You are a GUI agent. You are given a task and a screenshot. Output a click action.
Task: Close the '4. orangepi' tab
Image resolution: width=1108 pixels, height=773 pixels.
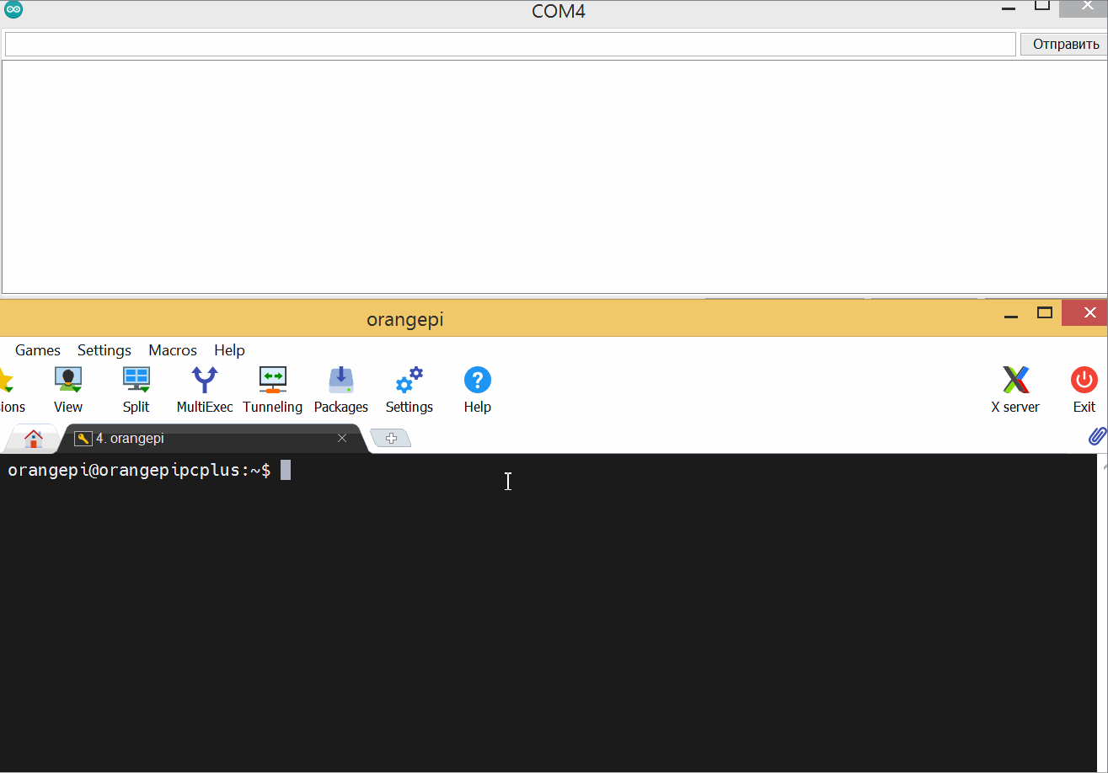[x=342, y=439]
